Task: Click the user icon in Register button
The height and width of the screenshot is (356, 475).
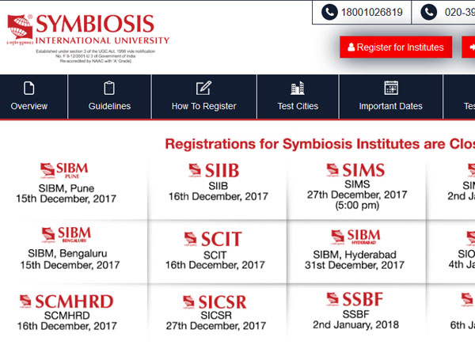Action: pos(350,47)
